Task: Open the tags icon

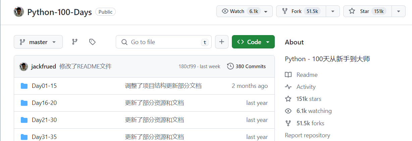Action: point(92,42)
